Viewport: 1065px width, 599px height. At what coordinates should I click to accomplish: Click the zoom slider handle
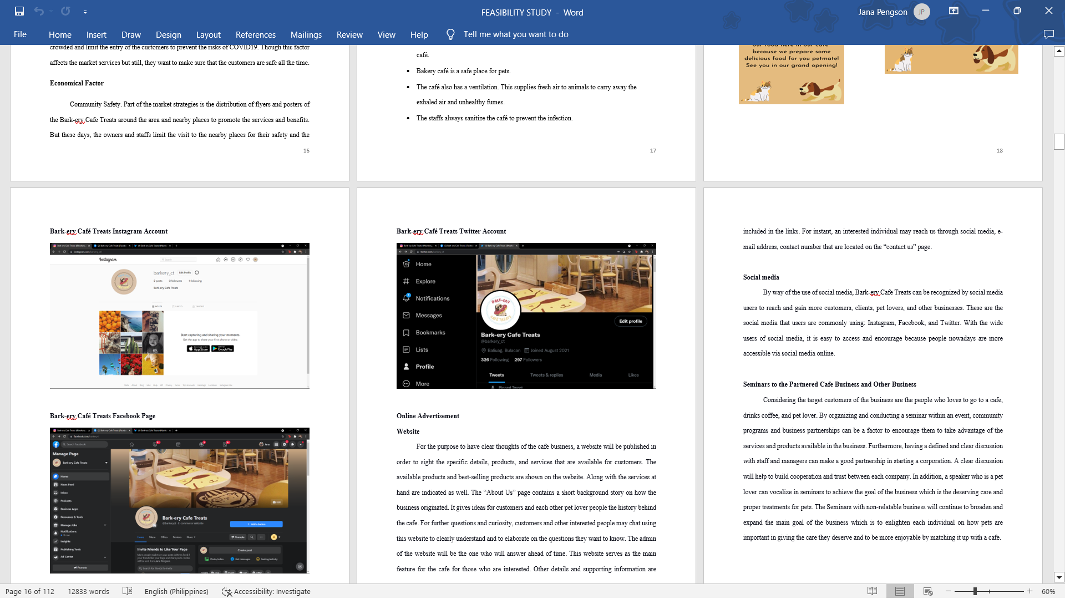click(x=975, y=591)
